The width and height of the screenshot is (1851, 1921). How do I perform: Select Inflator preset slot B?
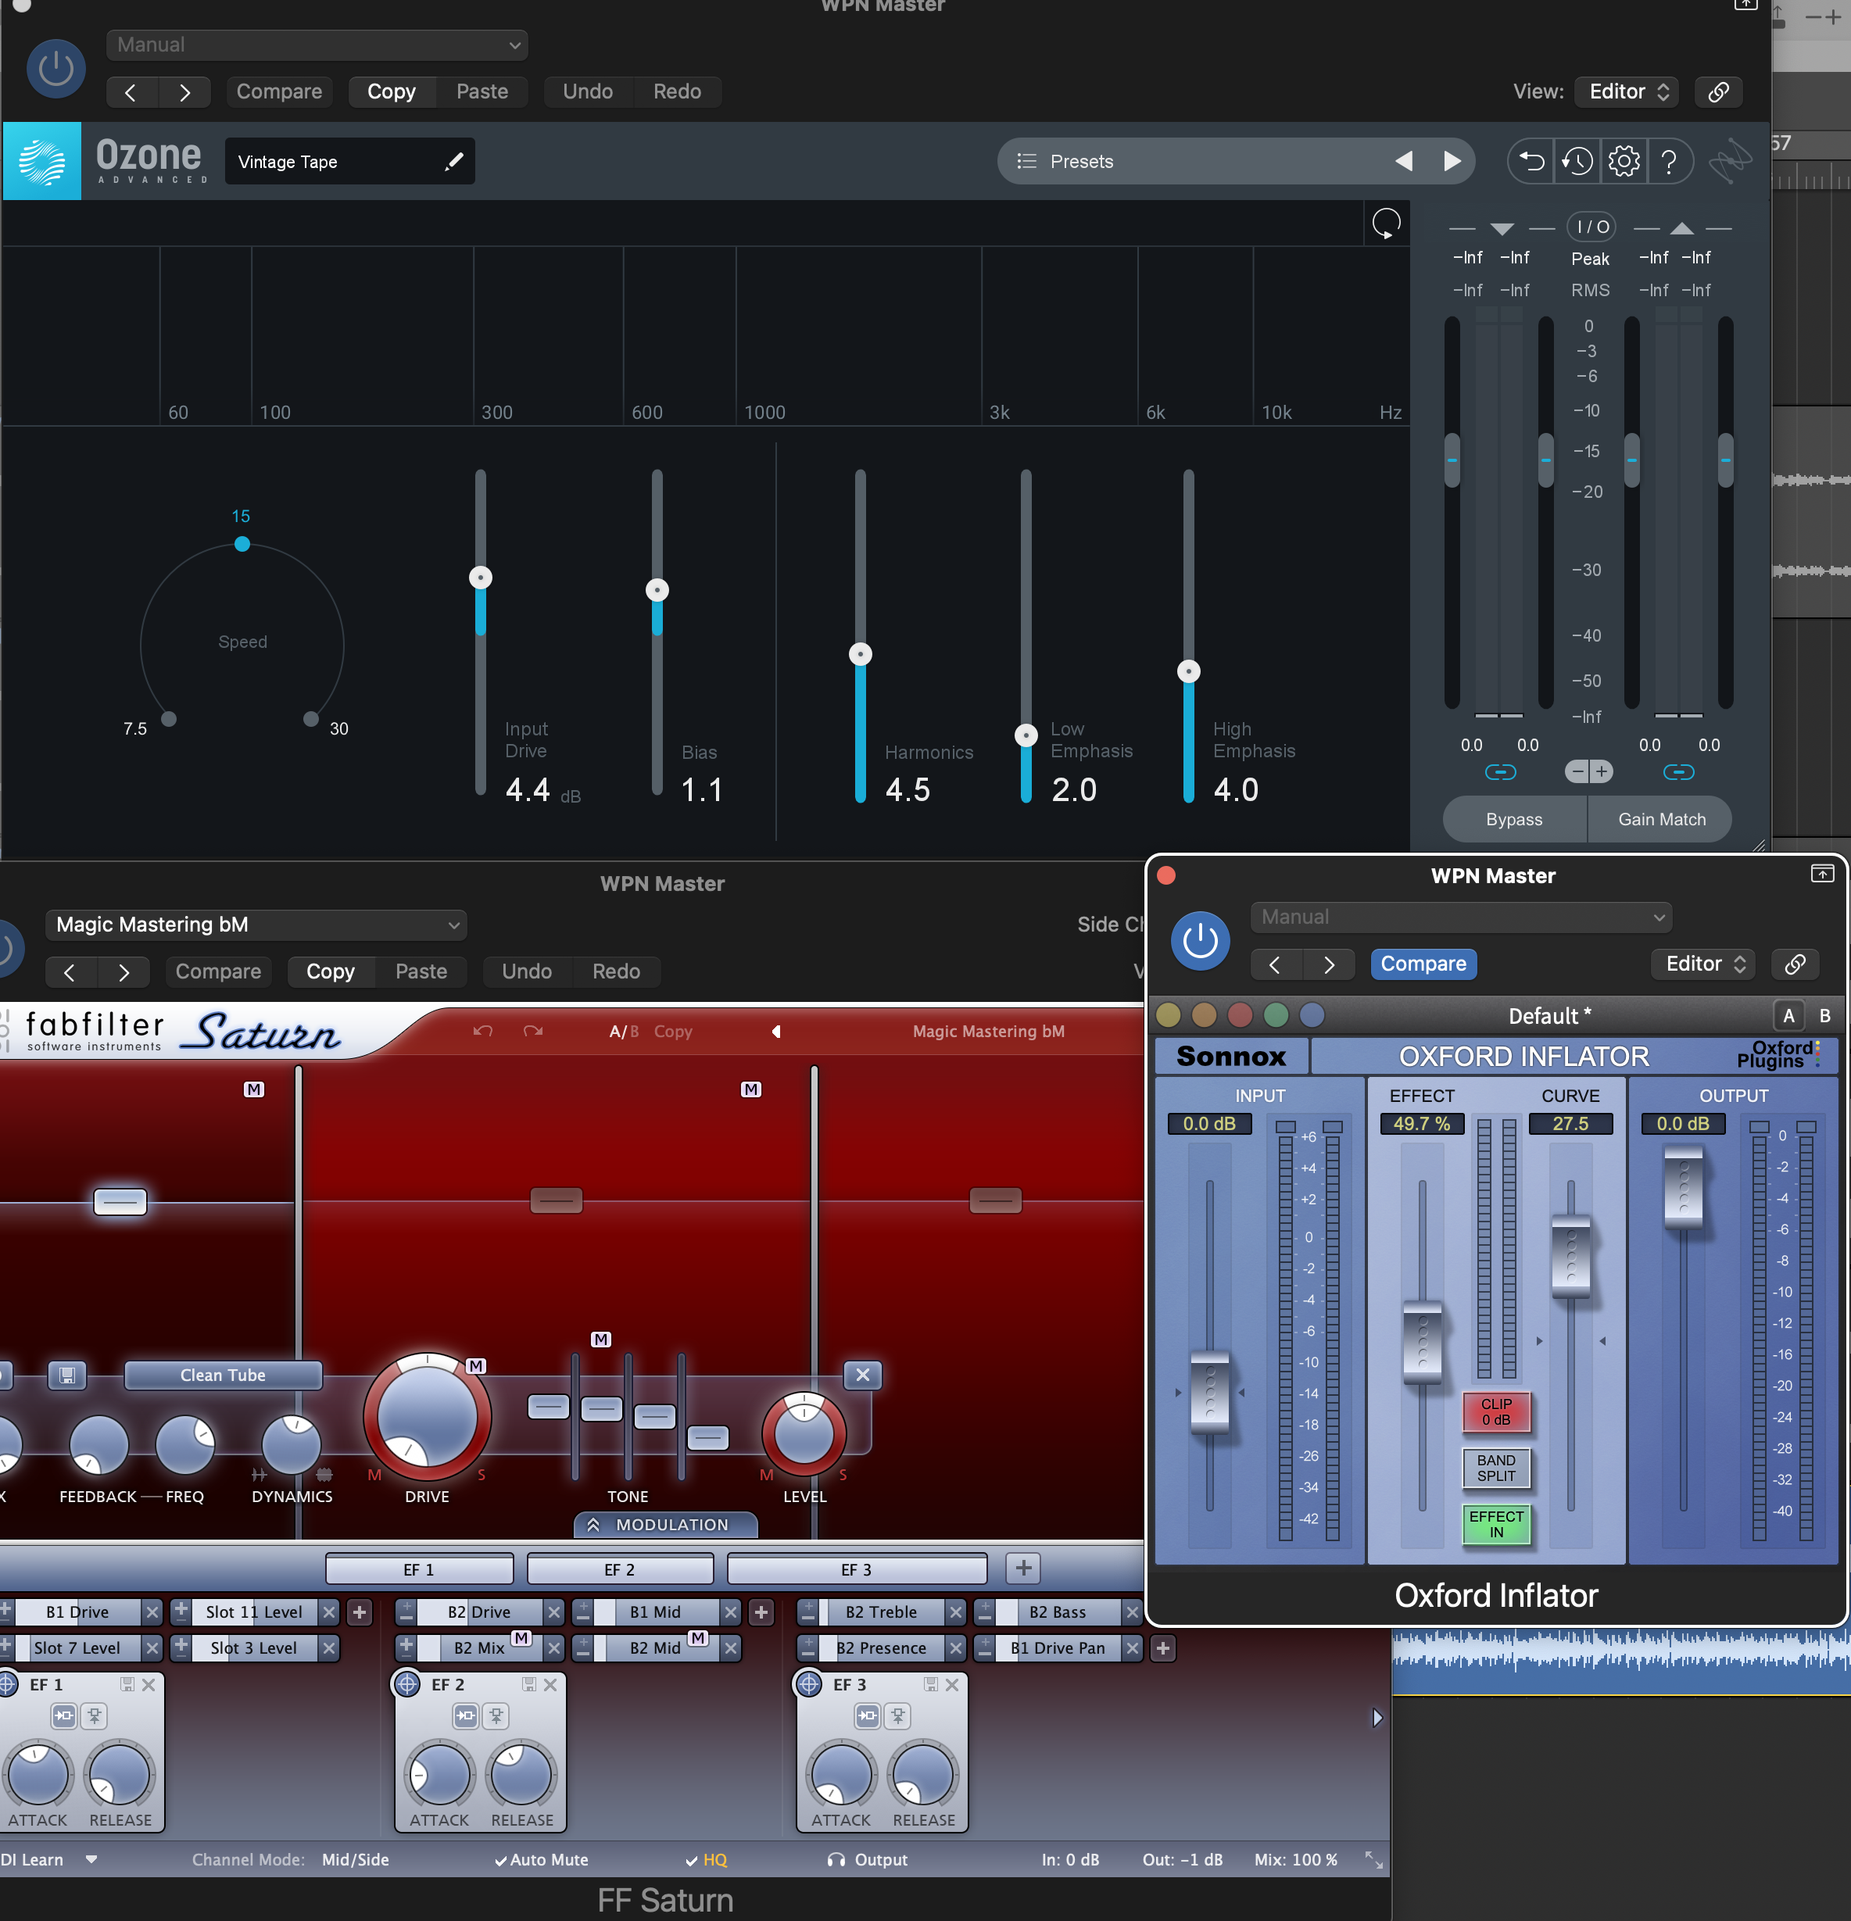click(1824, 1016)
